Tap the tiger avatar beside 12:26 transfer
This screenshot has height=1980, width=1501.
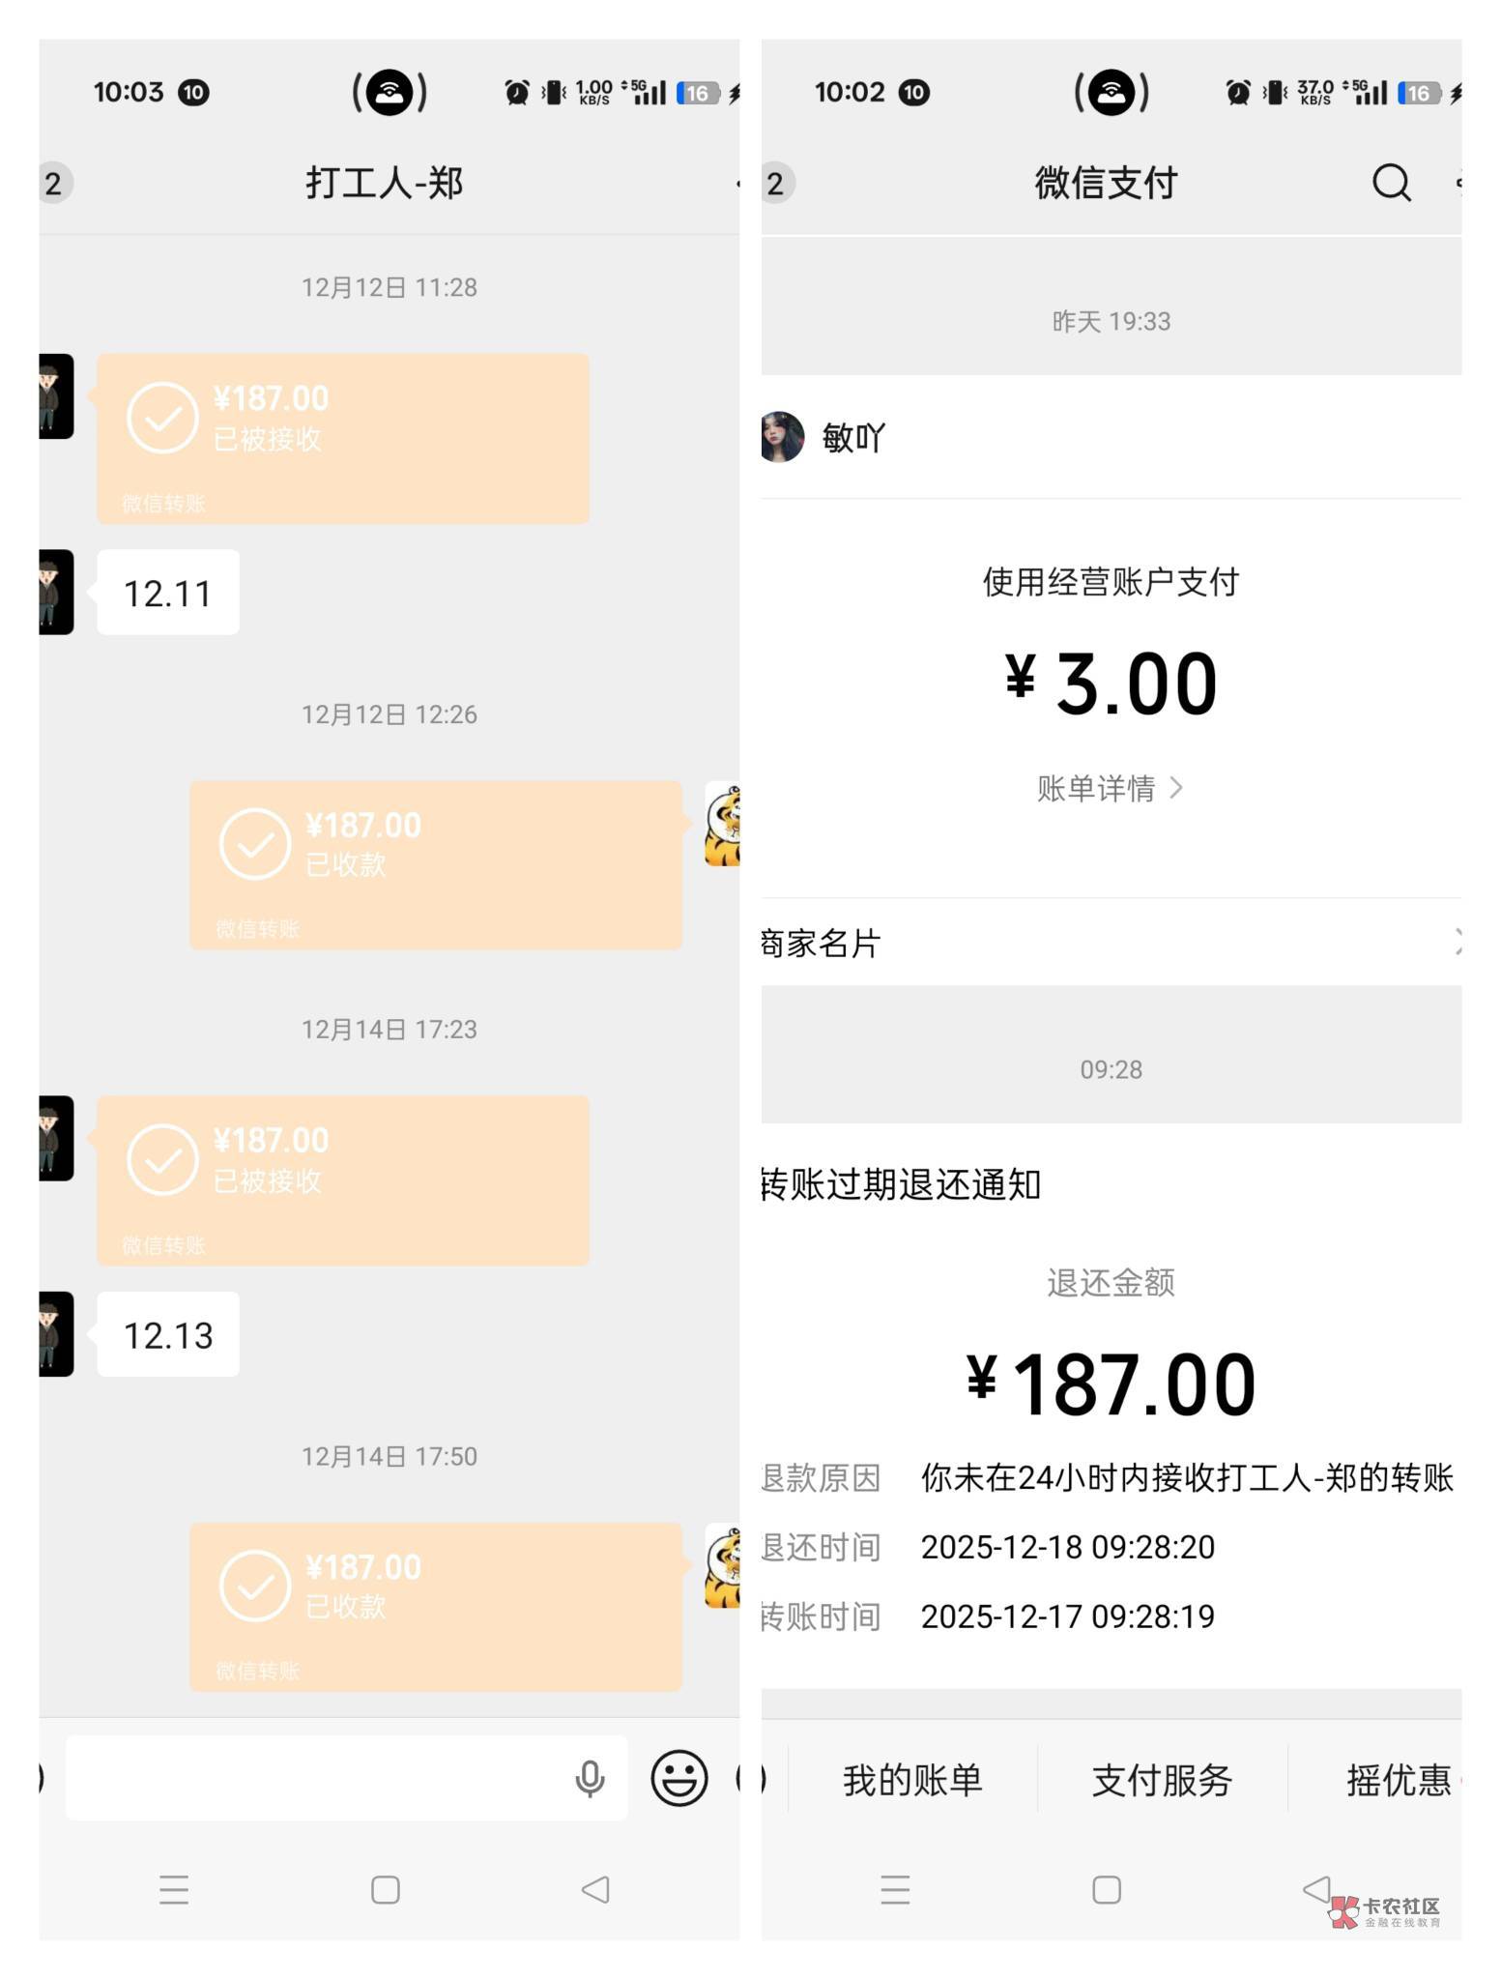click(x=723, y=824)
